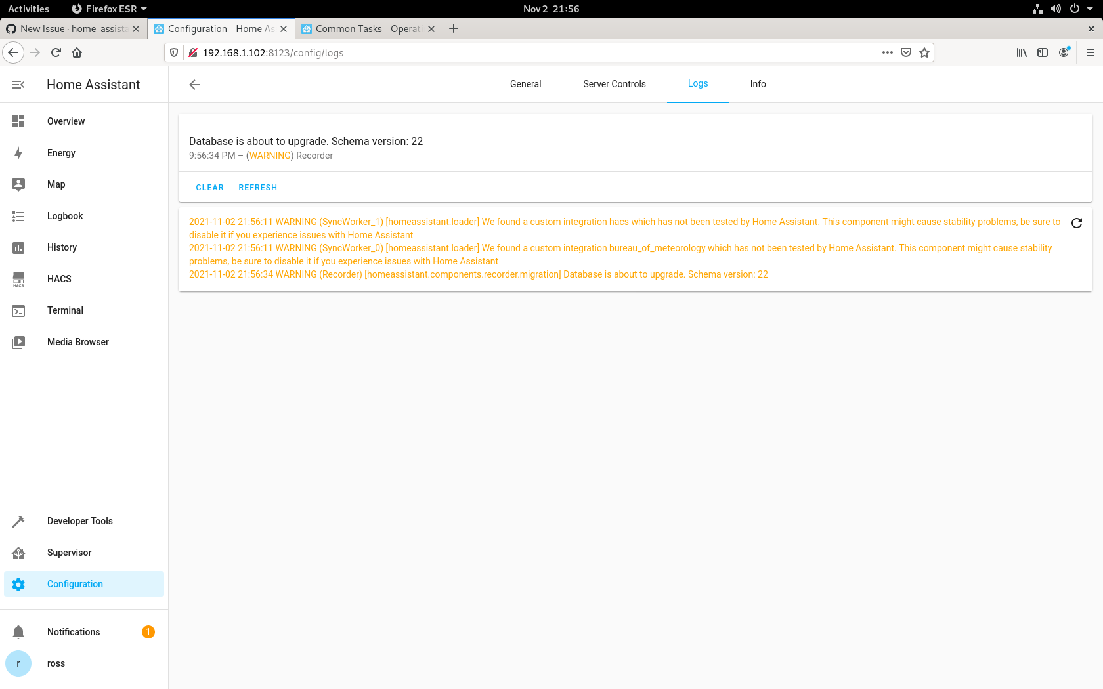
Task: Open the Map view from the sidebar
Action: (18, 184)
